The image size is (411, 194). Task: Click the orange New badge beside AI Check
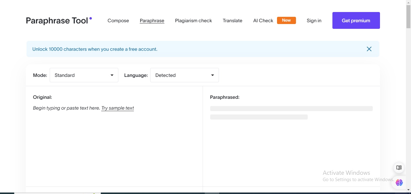(286, 20)
